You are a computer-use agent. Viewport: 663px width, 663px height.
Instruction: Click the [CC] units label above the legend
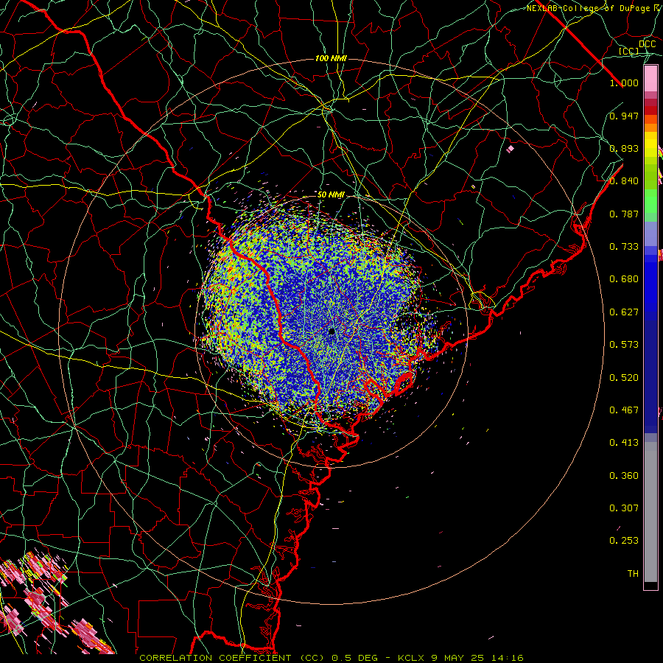pos(629,51)
